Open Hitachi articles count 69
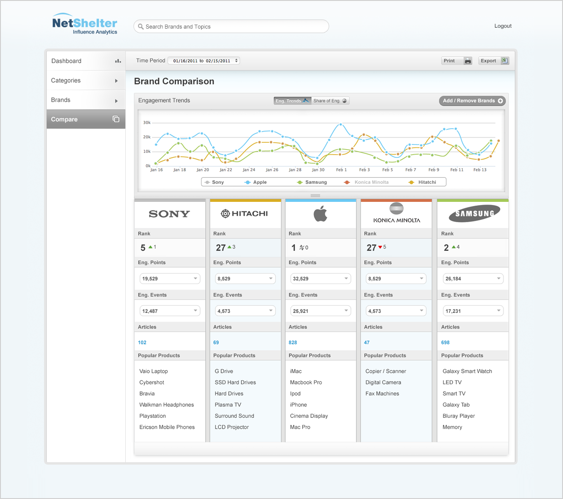The width and height of the screenshot is (563, 499). pos(216,342)
